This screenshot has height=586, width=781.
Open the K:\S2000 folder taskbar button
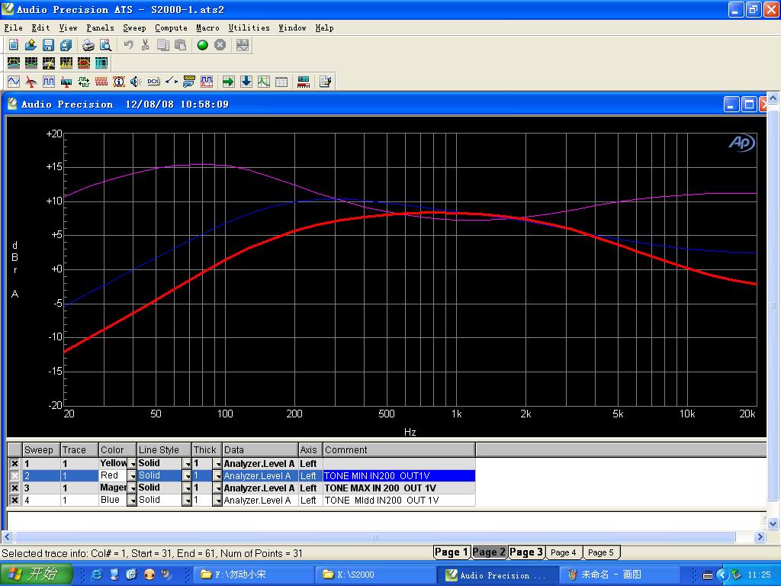tap(374, 575)
